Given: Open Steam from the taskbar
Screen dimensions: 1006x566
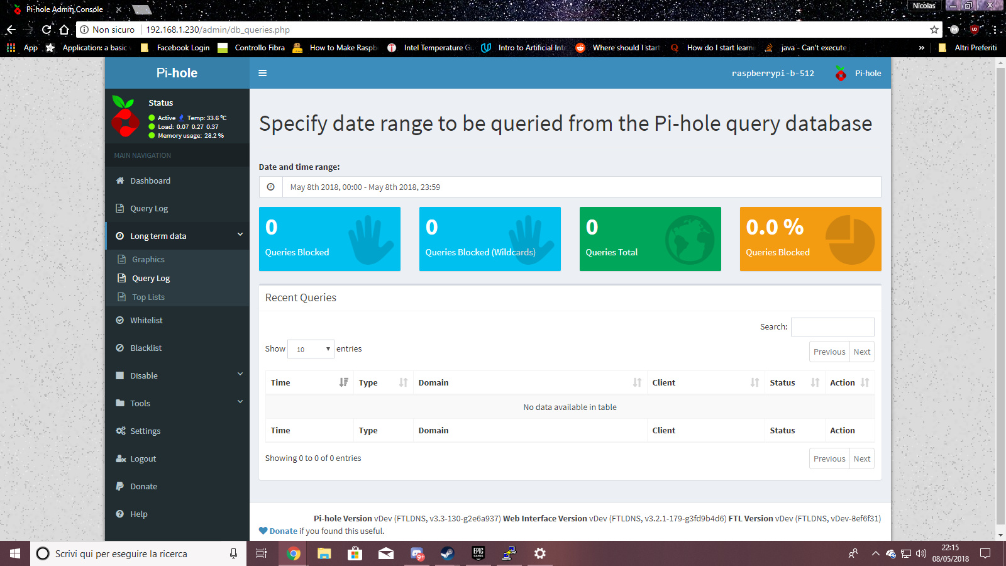Looking at the screenshot, I should (x=447, y=553).
